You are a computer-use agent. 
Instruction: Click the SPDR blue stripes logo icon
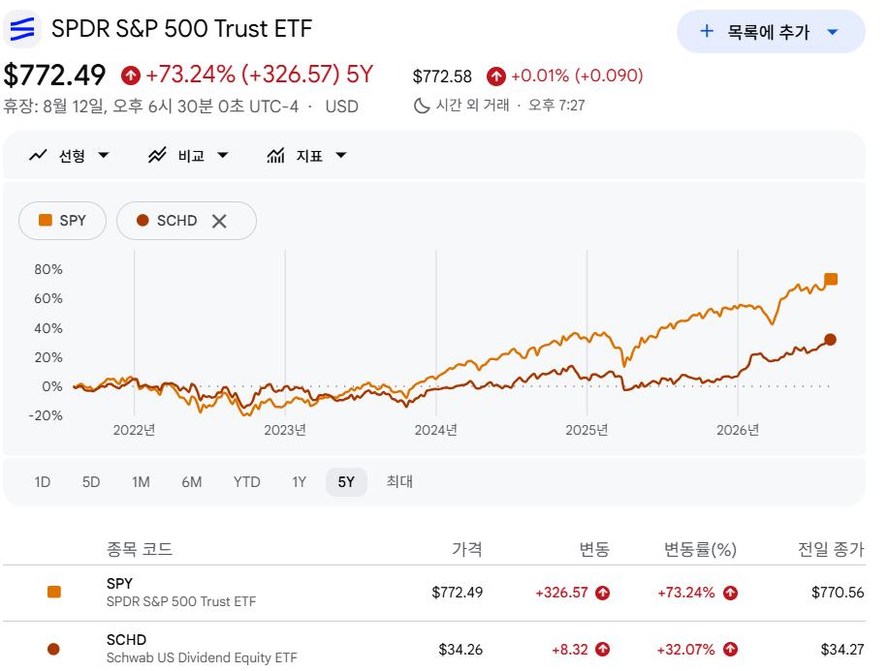click(22, 29)
